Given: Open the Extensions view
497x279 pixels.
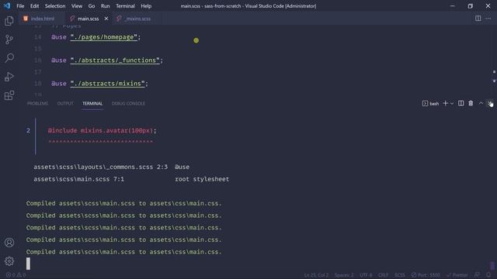Looking at the screenshot, I should [9, 95].
